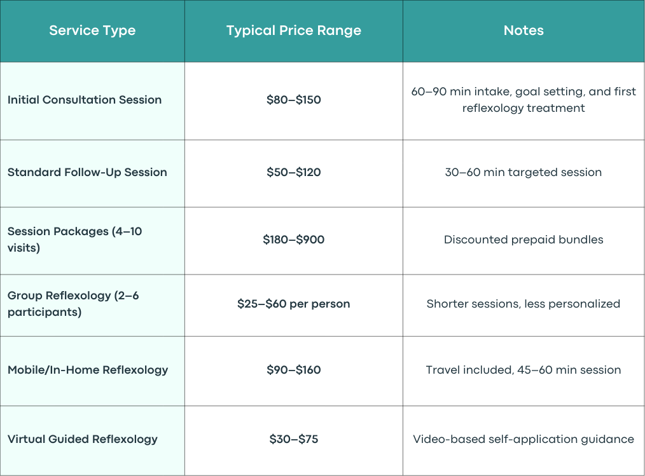Viewport: 645px width, 476px height.
Task: Click the Notes column header
Action: 524,31
